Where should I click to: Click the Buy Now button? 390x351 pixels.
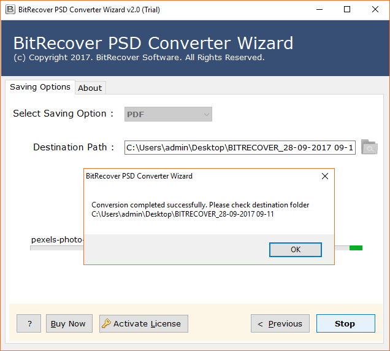pos(69,323)
